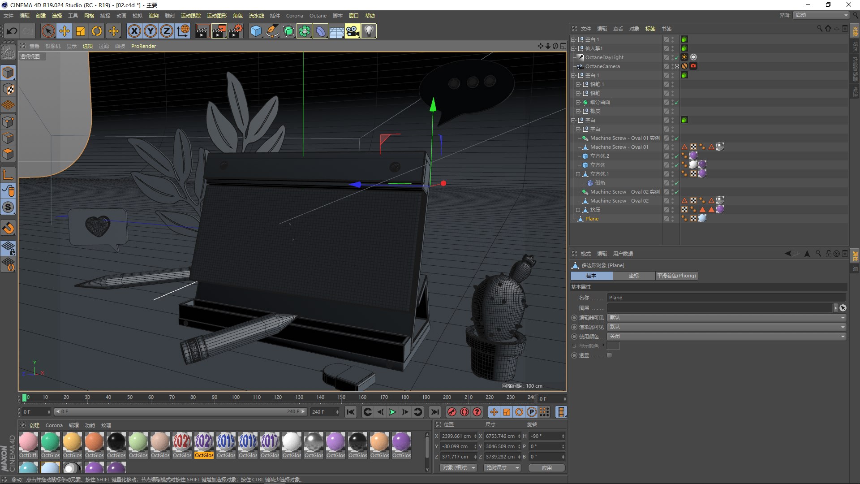
Task: Select the Move tool
Action: point(64,31)
